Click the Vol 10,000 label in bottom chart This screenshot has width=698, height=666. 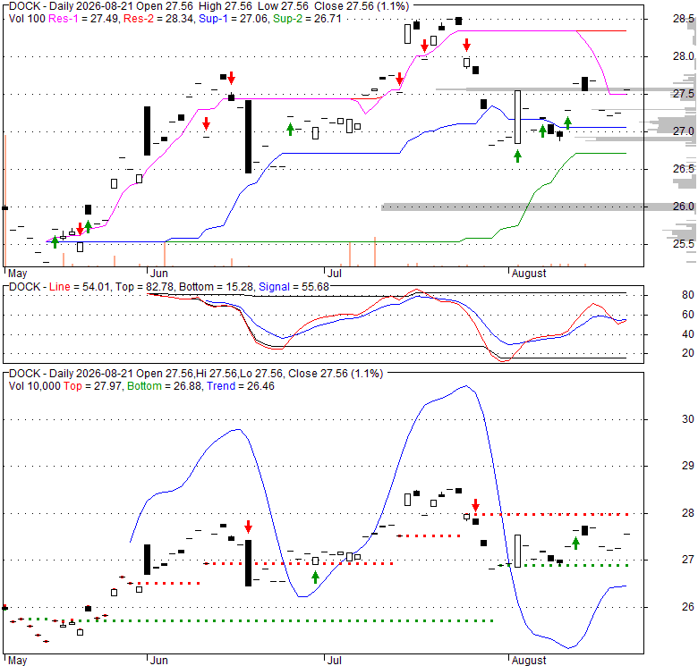34,386
